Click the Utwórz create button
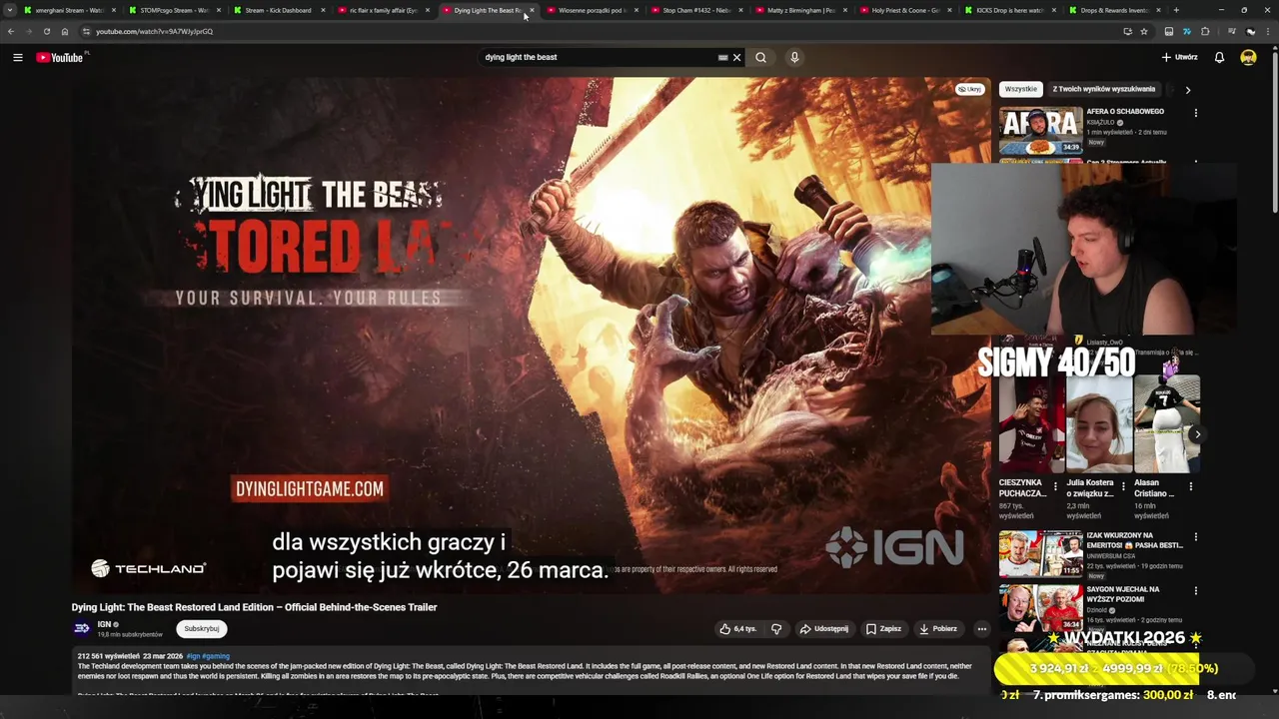 tap(1179, 57)
